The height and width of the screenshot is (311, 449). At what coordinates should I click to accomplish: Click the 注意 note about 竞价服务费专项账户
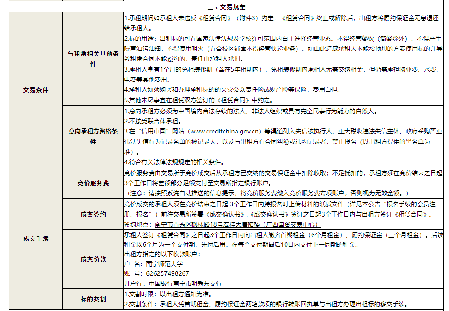[266, 193]
